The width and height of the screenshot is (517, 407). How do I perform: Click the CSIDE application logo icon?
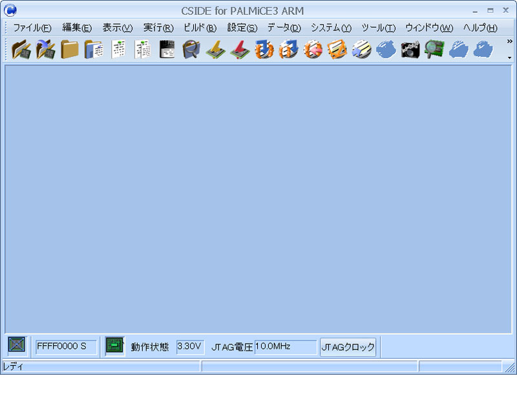click(x=10, y=10)
